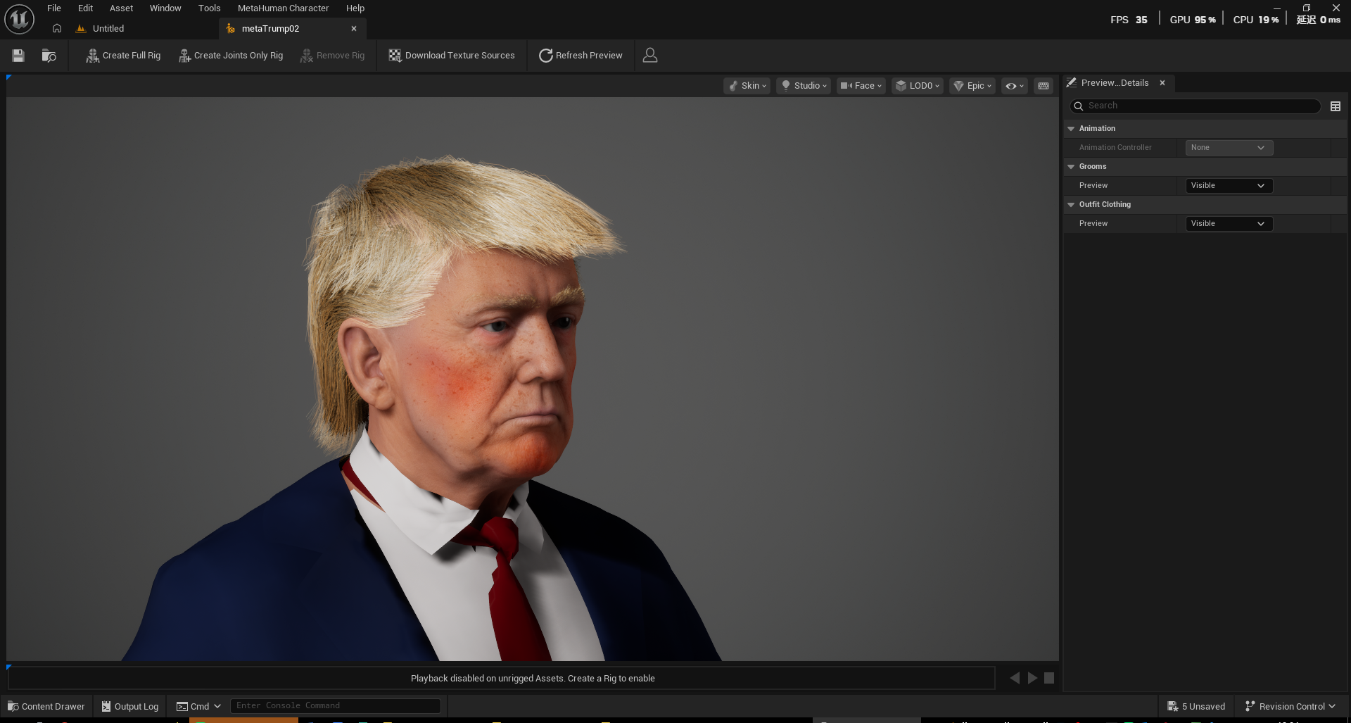Image resolution: width=1351 pixels, height=723 pixels.
Task: Click Create Joints Only Rig
Action: 231,56
